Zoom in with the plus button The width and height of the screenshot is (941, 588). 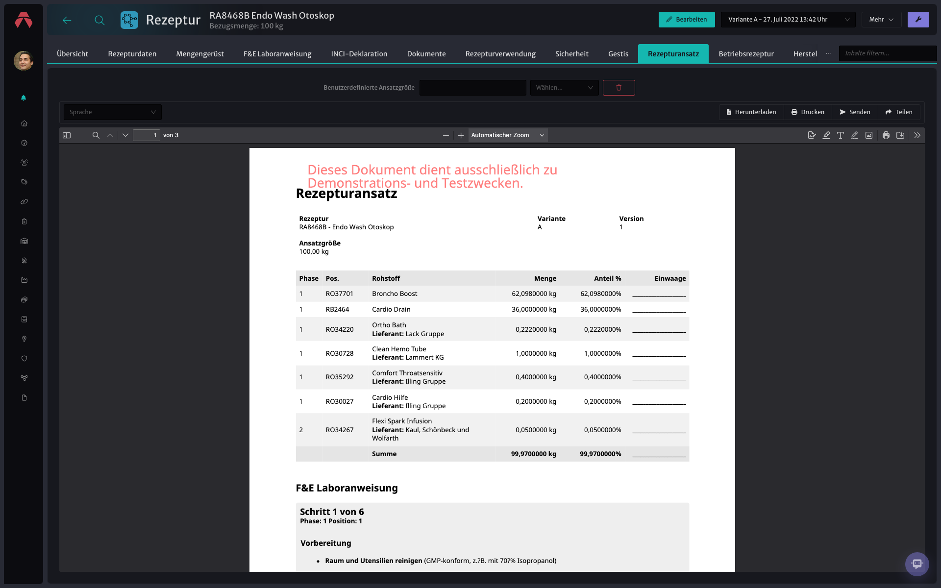[461, 135]
